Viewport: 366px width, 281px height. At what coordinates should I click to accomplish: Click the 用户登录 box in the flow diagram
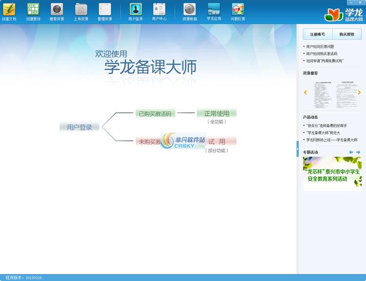[80, 127]
